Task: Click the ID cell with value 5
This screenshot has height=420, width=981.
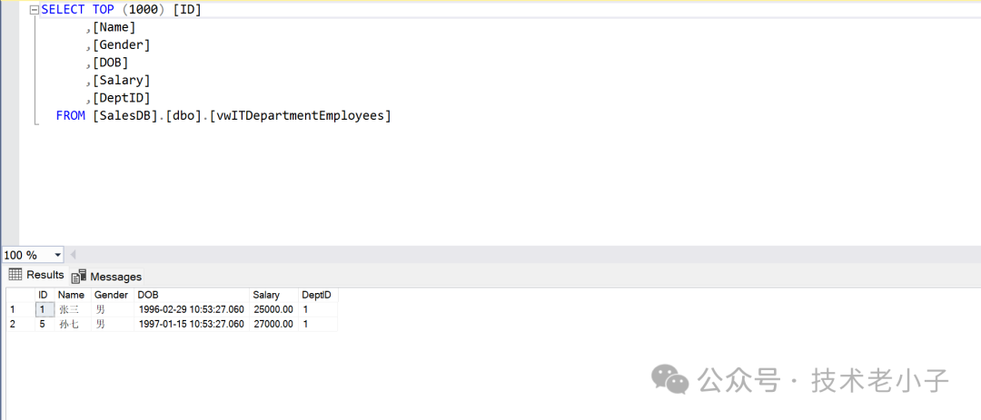Action: (x=45, y=324)
